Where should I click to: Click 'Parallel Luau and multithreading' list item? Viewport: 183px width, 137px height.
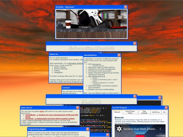pyautogui.click(x=101, y=89)
